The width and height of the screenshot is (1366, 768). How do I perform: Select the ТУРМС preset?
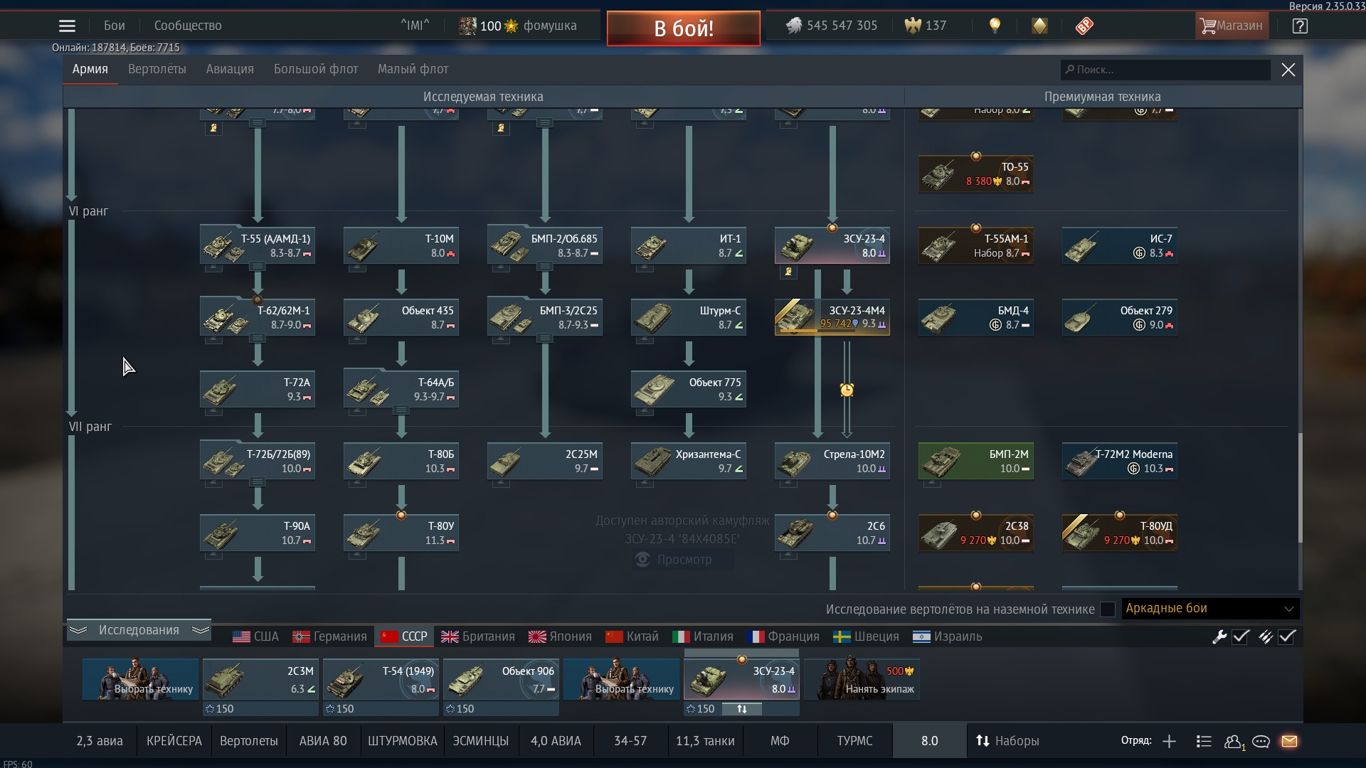[x=854, y=741]
